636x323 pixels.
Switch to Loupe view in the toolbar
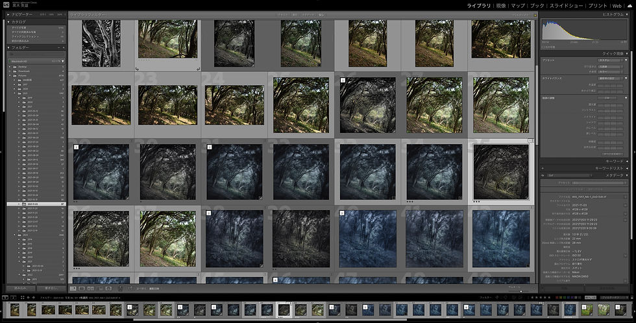82,289
